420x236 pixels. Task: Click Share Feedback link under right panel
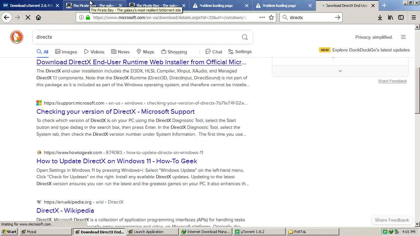pyautogui.click(x=392, y=81)
